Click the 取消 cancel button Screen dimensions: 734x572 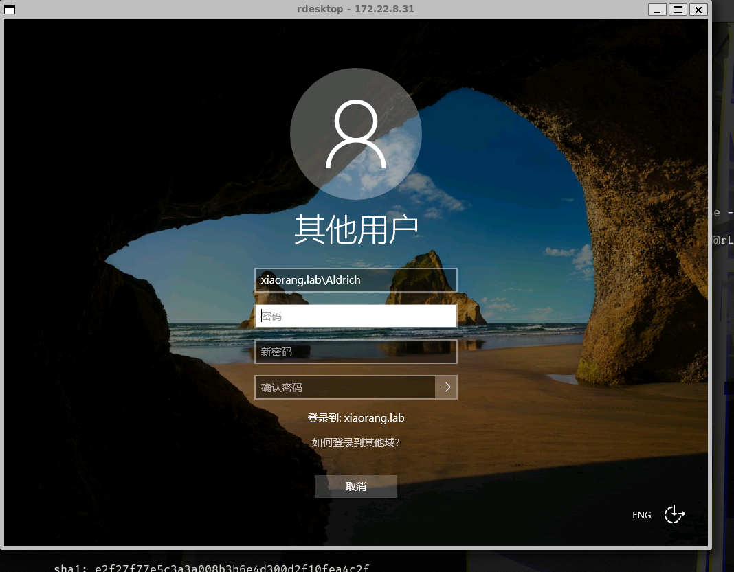[x=356, y=486]
